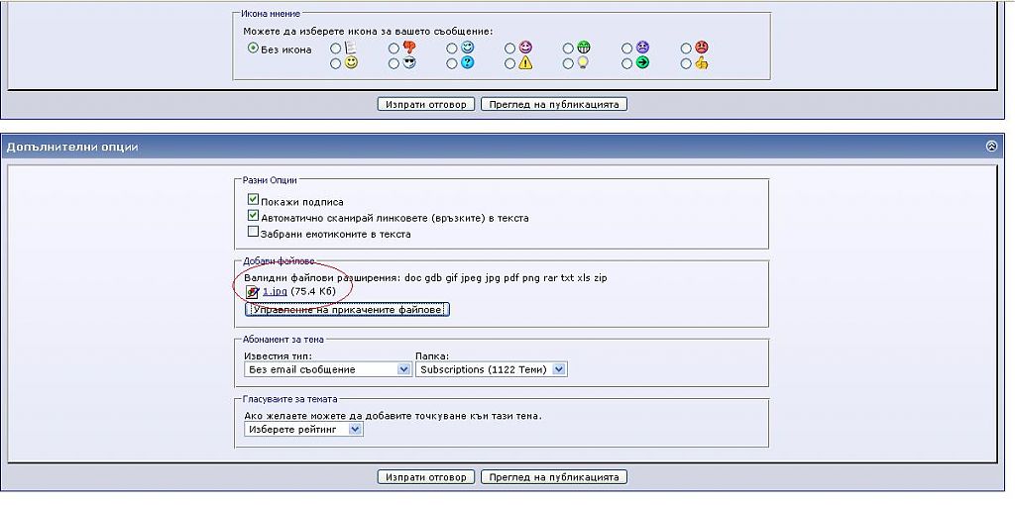Enable 'Забрани емотиконите в текста' checkbox
This screenshot has height=505, width=1015.
[x=253, y=233]
